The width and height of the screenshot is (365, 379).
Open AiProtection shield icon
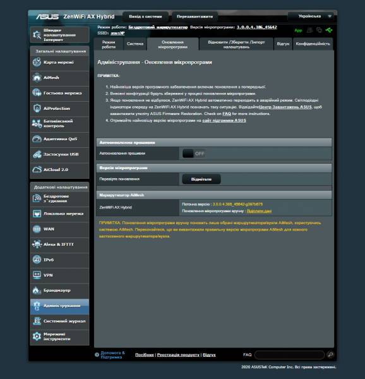point(37,108)
